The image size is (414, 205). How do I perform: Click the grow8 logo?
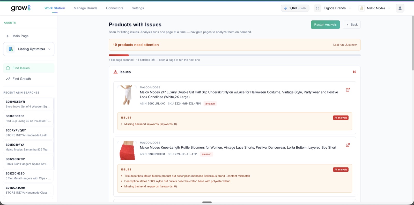21,8
